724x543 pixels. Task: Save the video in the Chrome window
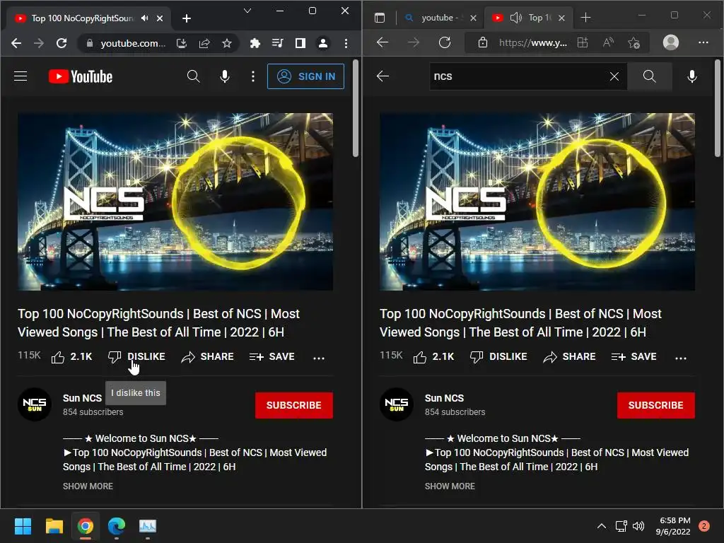(272, 357)
